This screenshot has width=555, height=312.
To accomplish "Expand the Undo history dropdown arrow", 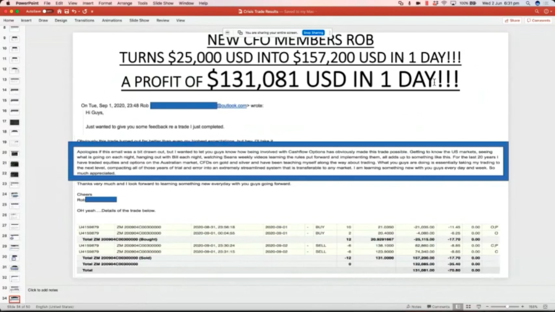I will (79, 11).
